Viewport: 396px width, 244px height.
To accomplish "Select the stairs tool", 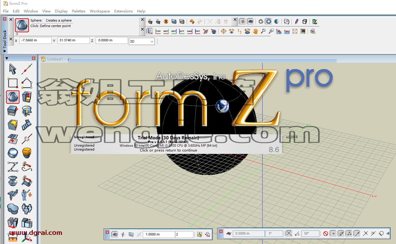I will 27,125.
